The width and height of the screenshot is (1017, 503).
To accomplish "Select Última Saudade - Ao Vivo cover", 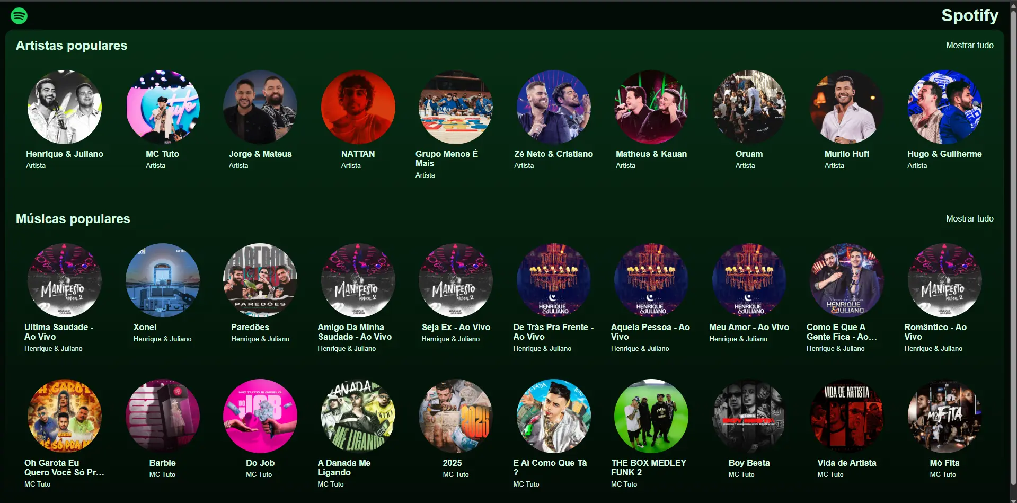I will click(65, 280).
